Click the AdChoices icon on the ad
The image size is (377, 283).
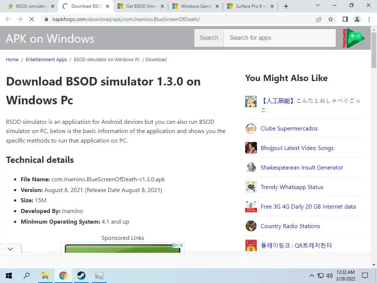click(x=176, y=245)
